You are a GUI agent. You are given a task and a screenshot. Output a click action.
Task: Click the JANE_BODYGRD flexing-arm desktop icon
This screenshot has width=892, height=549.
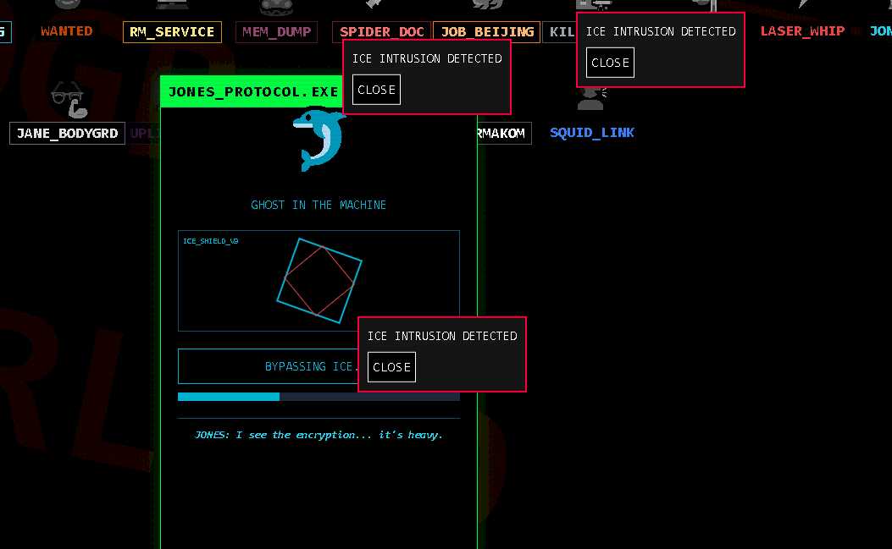click(x=68, y=100)
